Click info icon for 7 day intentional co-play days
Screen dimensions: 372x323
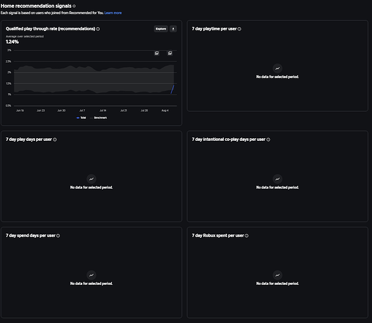pyautogui.click(x=268, y=140)
